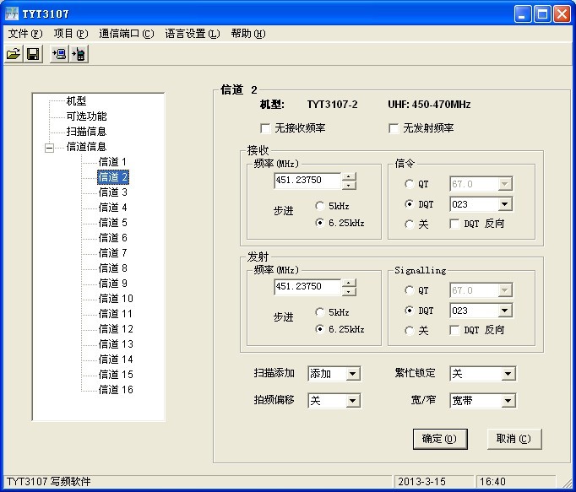
Task: Click the 确定(O) button
Action: (440, 439)
